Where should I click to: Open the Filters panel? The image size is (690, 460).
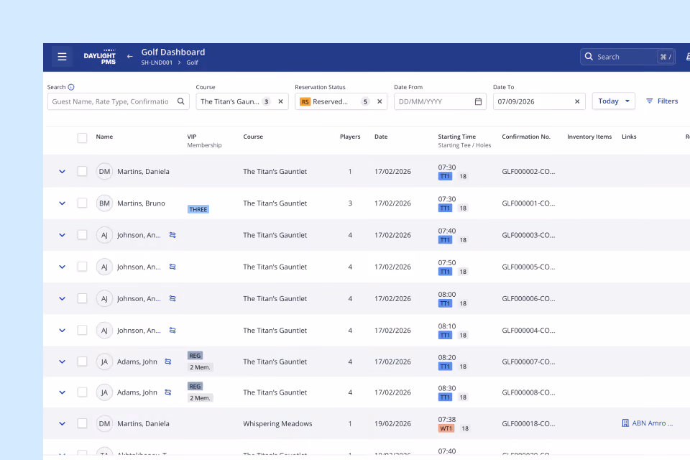click(662, 101)
